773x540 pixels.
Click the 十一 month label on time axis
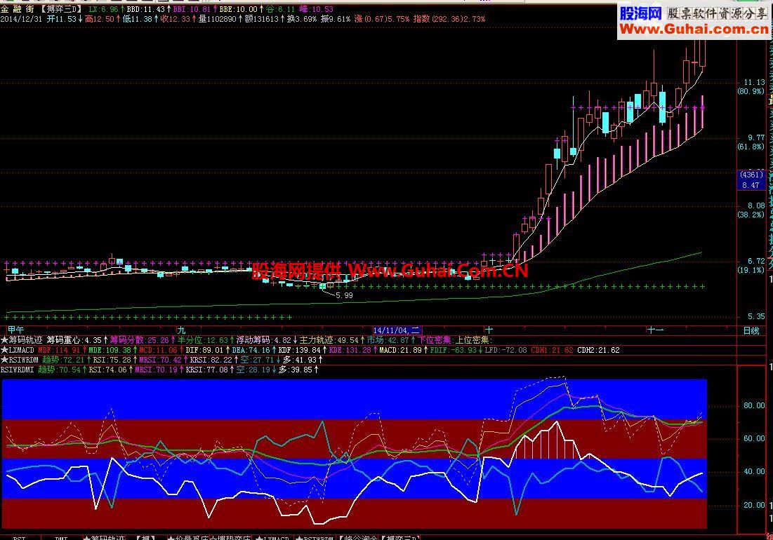coord(655,330)
